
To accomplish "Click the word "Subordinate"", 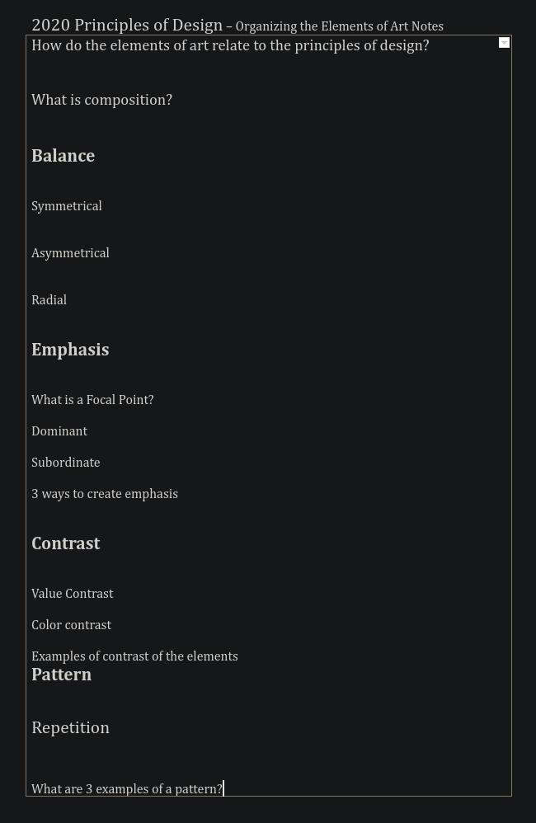I will (66, 463).
